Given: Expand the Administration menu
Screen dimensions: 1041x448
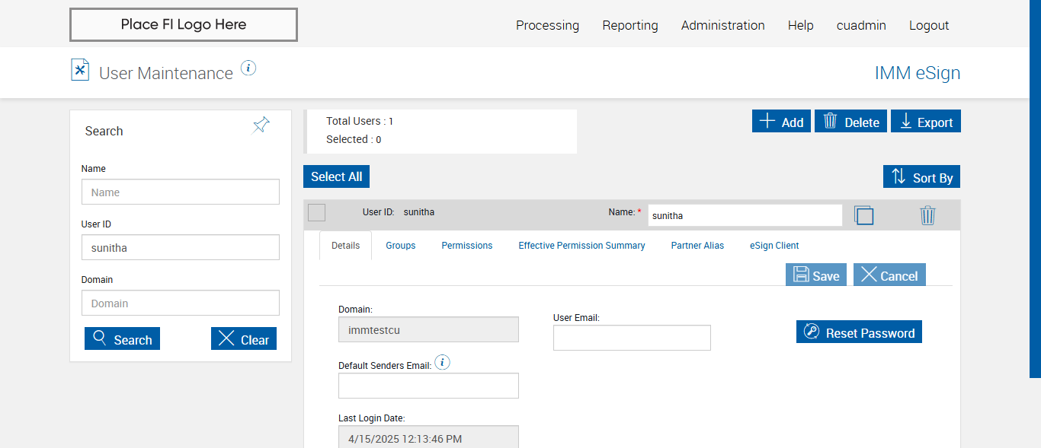Looking at the screenshot, I should 722,25.
